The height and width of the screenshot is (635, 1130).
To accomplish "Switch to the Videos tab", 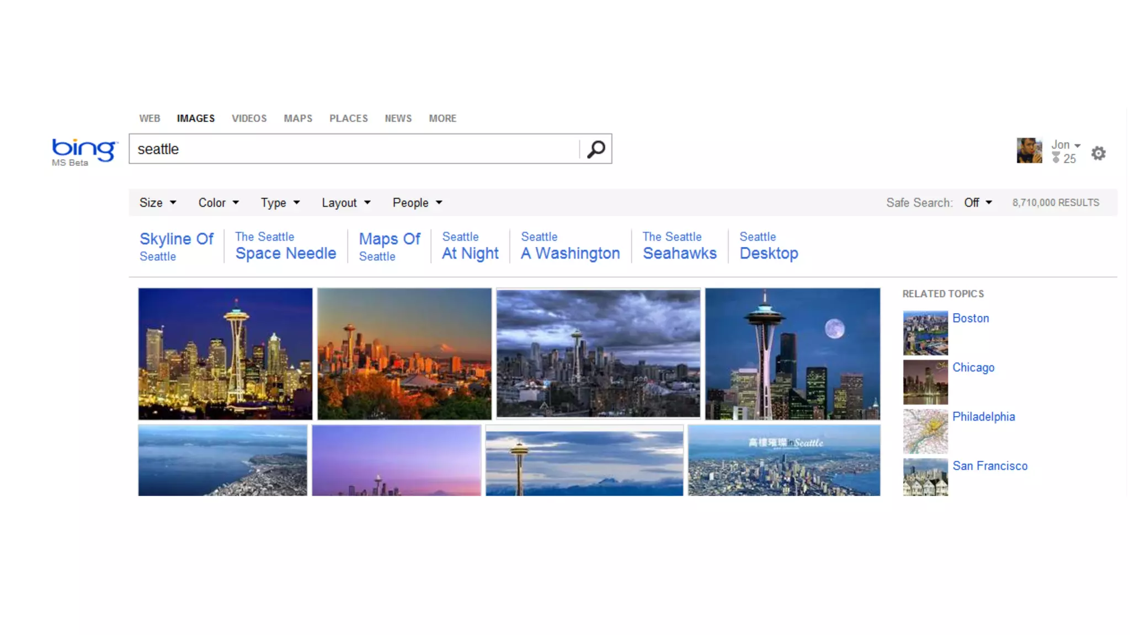I will click(249, 119).
